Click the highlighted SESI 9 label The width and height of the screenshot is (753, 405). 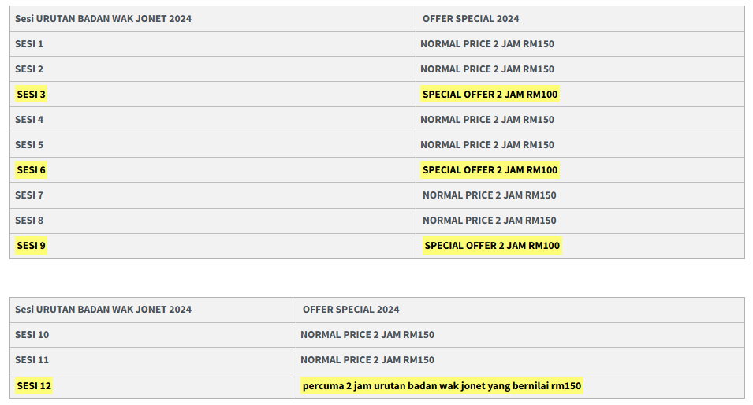pos(32,246)
